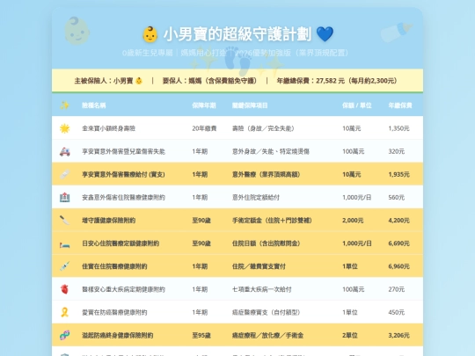Select the 愛實在防癌醫療健康附約 name
The width and height of the screenshot is (475, 356).
tap(114, 312)
